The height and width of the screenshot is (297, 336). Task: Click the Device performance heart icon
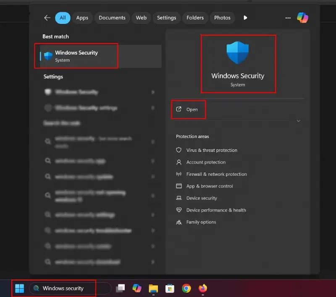point(179,210)
